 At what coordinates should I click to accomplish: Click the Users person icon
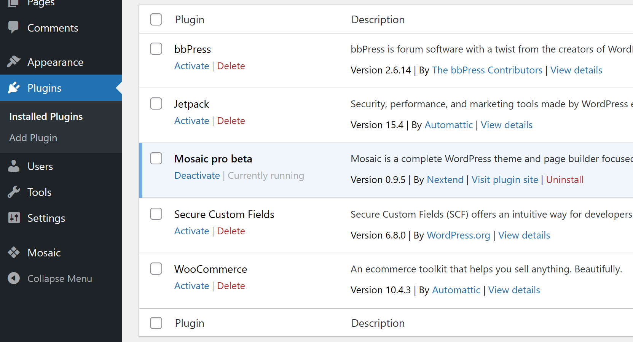[x=14, y=166]
